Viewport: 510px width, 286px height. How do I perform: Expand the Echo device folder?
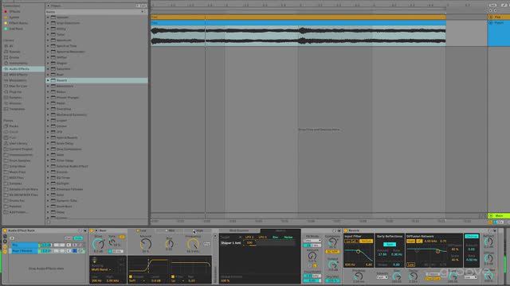click(48, 195)
